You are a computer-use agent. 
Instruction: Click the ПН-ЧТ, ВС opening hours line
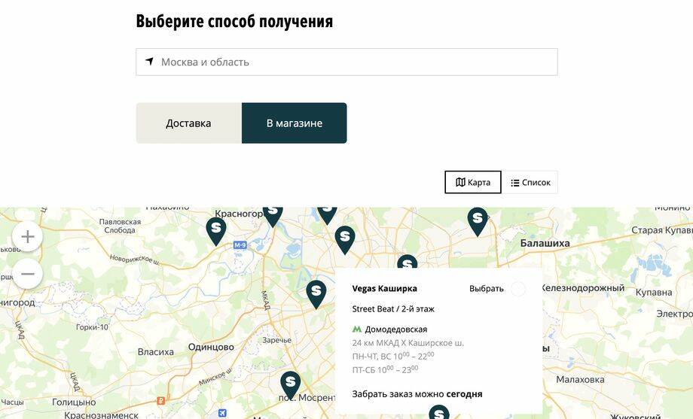(393, 356)
